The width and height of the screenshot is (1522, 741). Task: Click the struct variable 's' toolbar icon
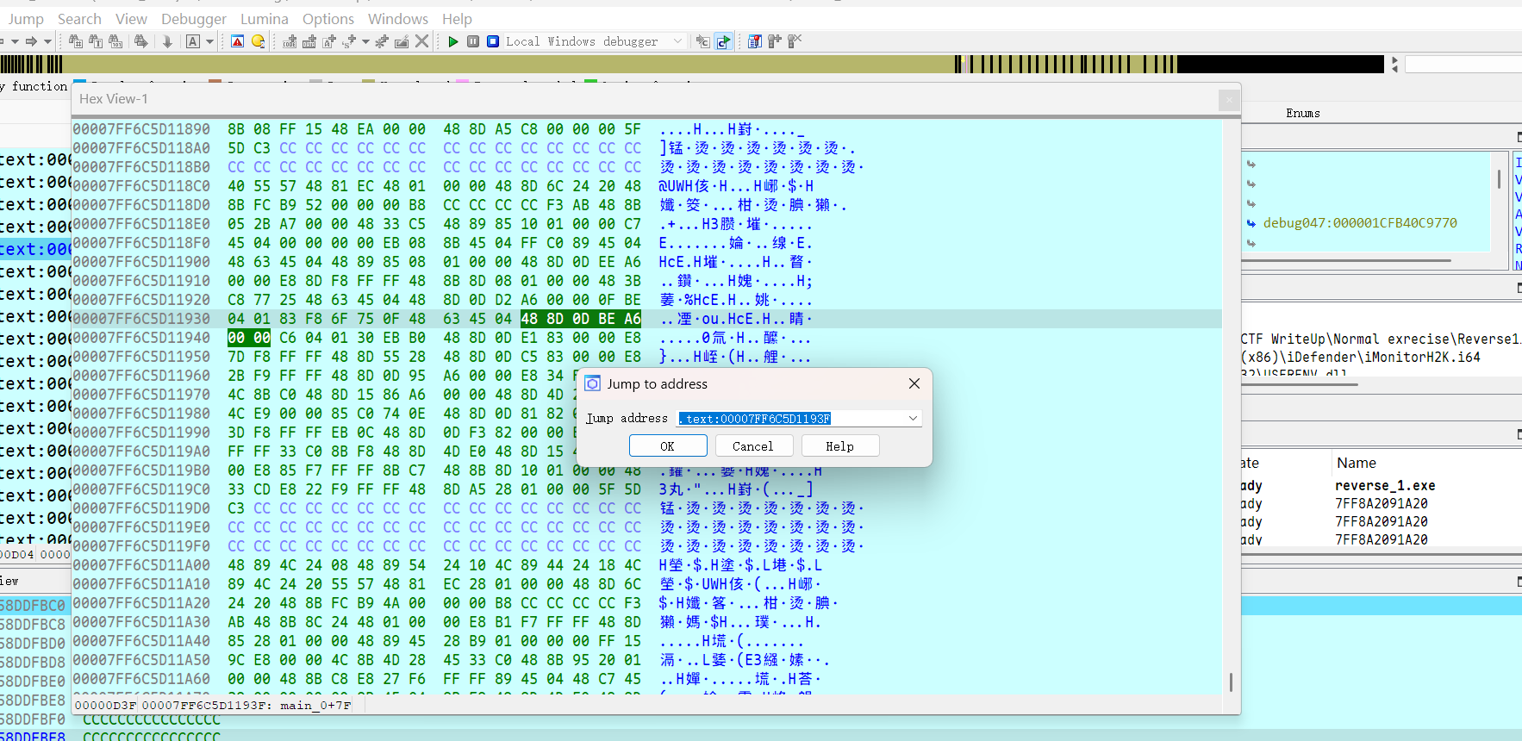click(349, 41)
